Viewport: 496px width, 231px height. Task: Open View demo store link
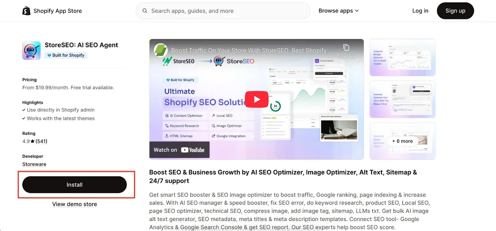pos(74,204)
